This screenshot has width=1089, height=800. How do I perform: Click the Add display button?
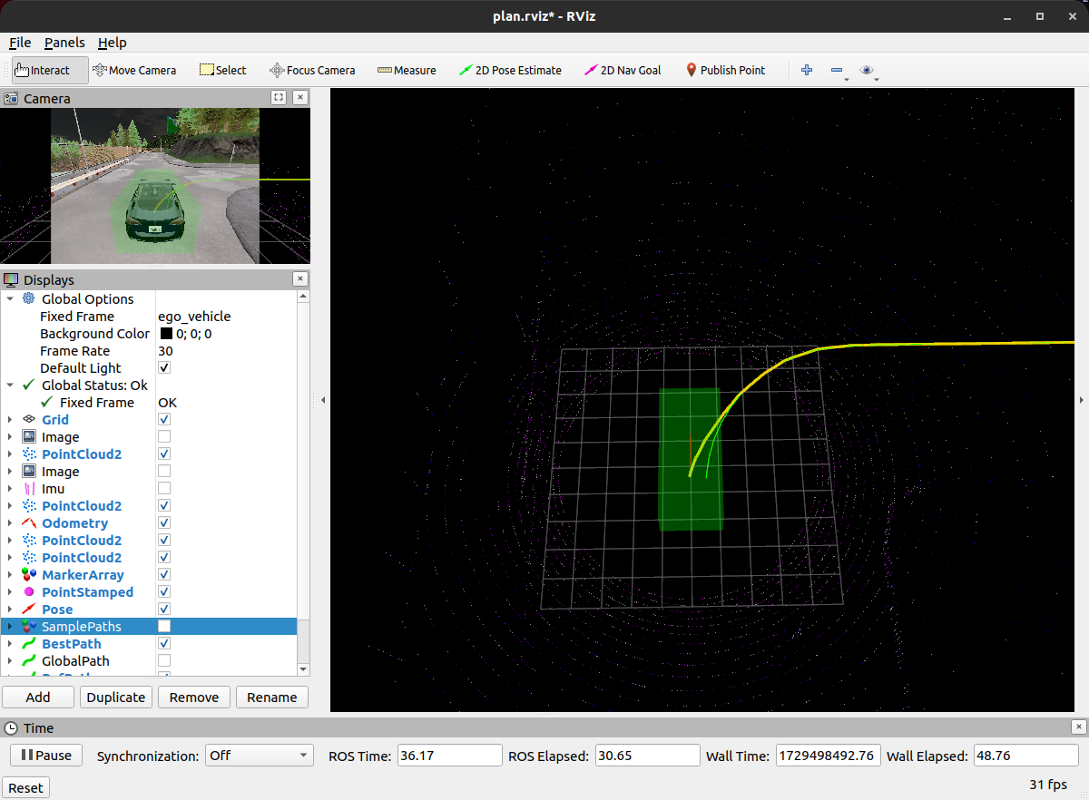pos(38,697)
